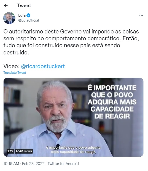
Task: Click the Tweet page header title
Action: [24, 6]
